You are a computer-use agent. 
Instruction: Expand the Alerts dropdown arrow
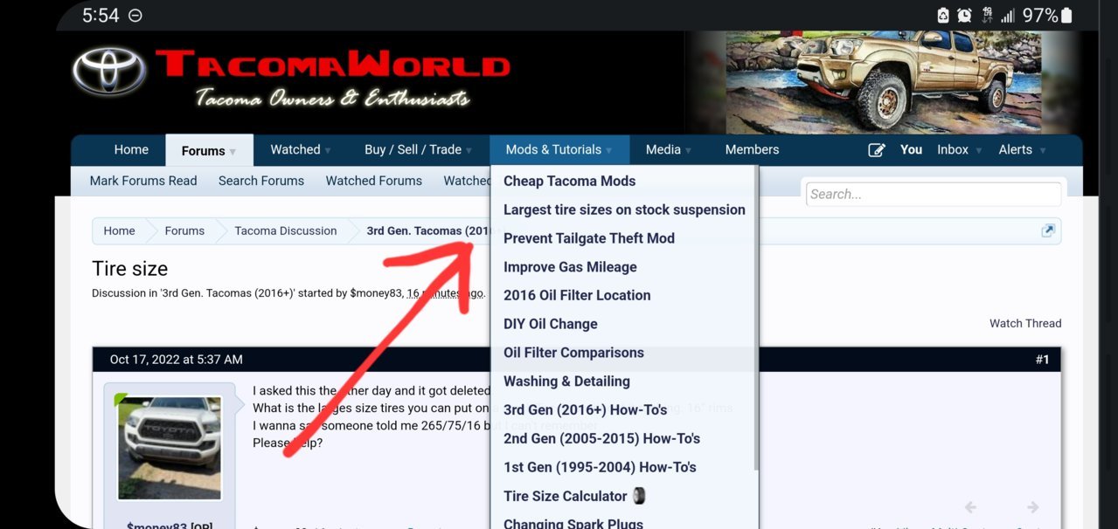pos(1043,151)
